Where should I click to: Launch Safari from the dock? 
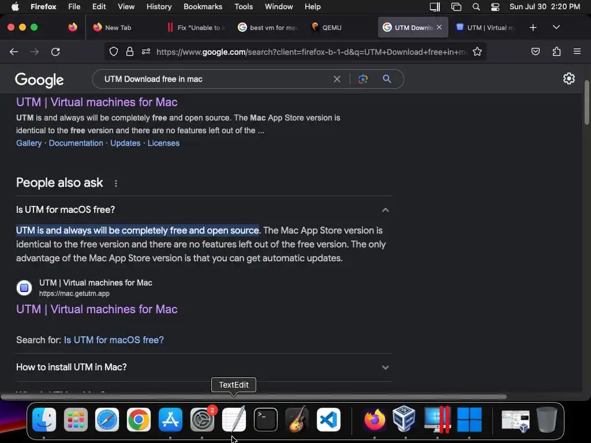pyautogui.click(x=107, y=420)
